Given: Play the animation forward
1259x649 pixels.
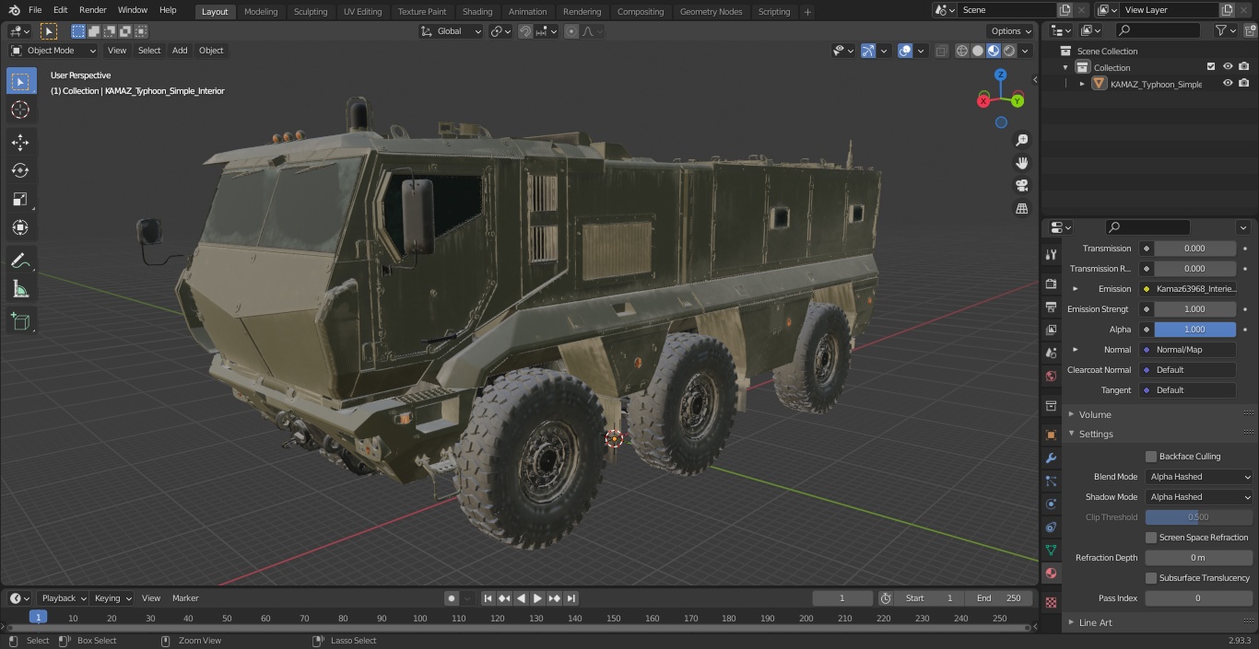Looking at the screenshot, I should [538, 598].
